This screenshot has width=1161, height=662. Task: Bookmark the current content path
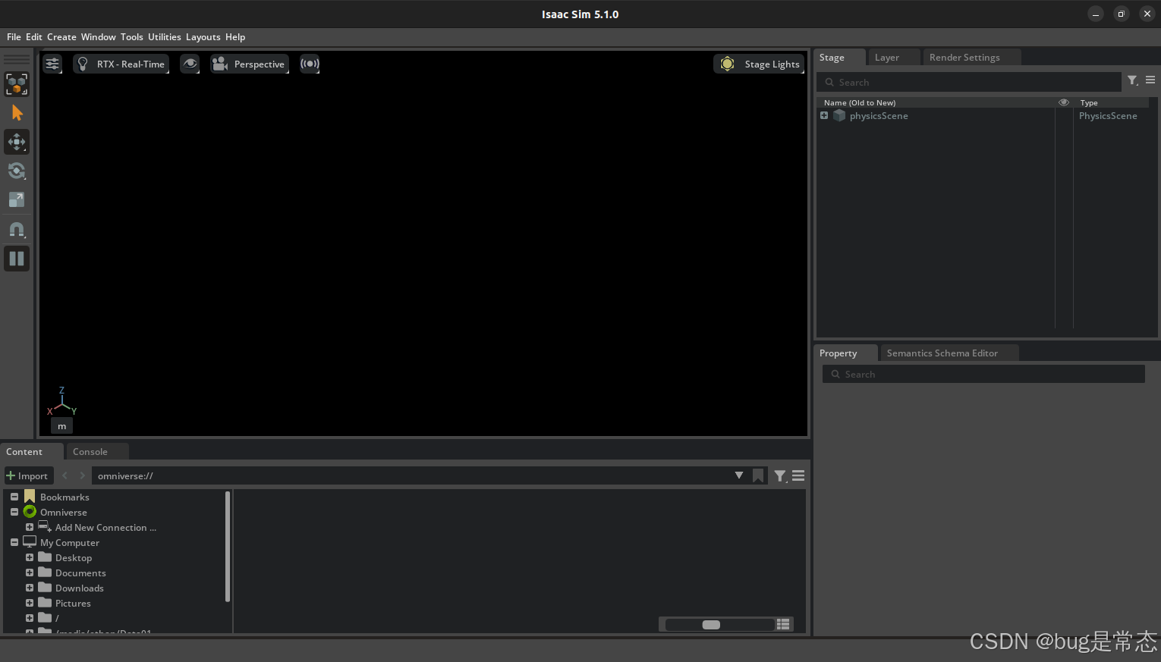coord(758,475)
